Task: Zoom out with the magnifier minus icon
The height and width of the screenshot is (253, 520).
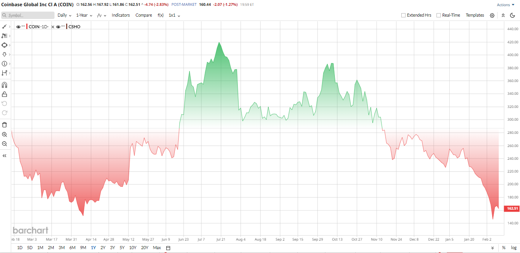Action: tap(5, 144)
